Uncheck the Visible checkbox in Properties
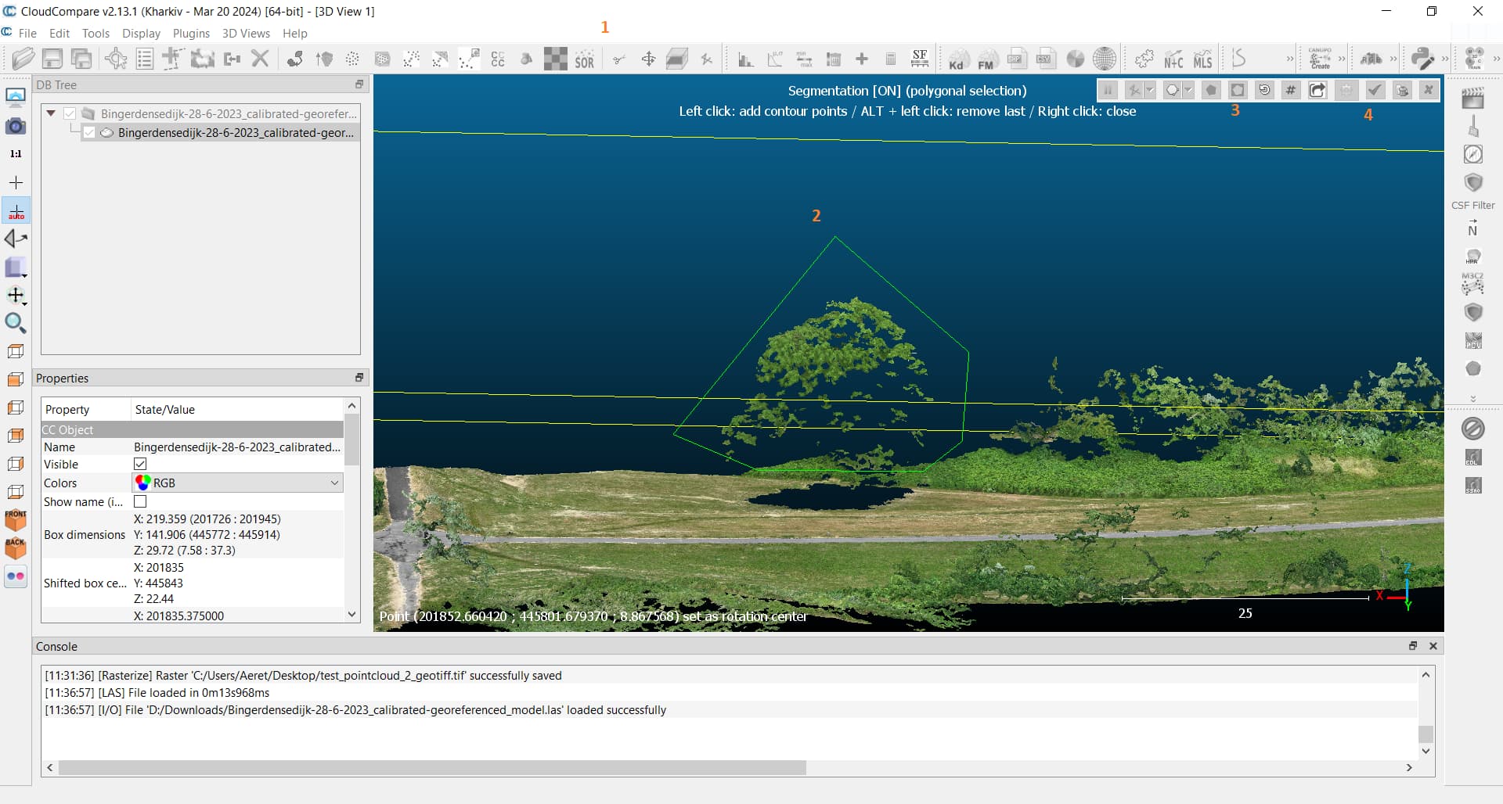Viewport: 1503px width, 804px height. (140, 464)
